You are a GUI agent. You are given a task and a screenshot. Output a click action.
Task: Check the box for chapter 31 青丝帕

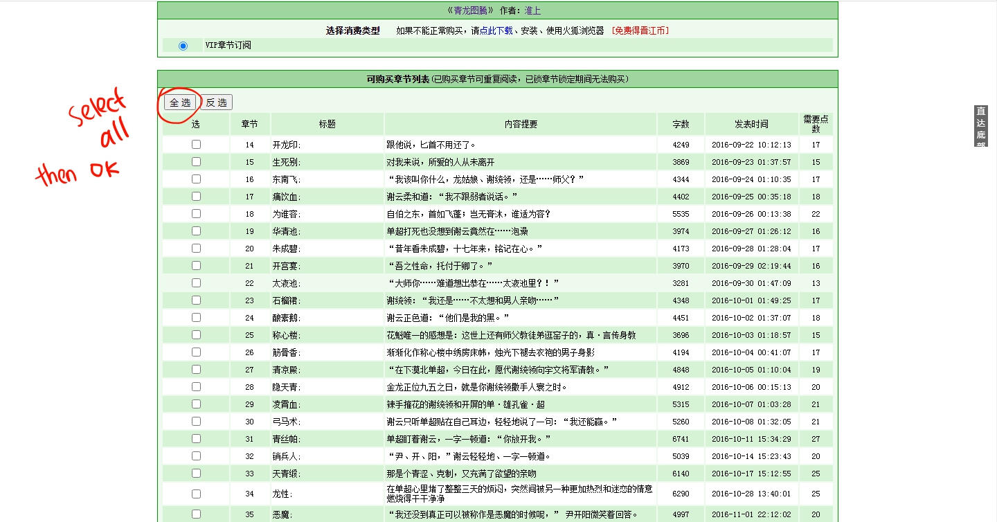coord(196,439)
